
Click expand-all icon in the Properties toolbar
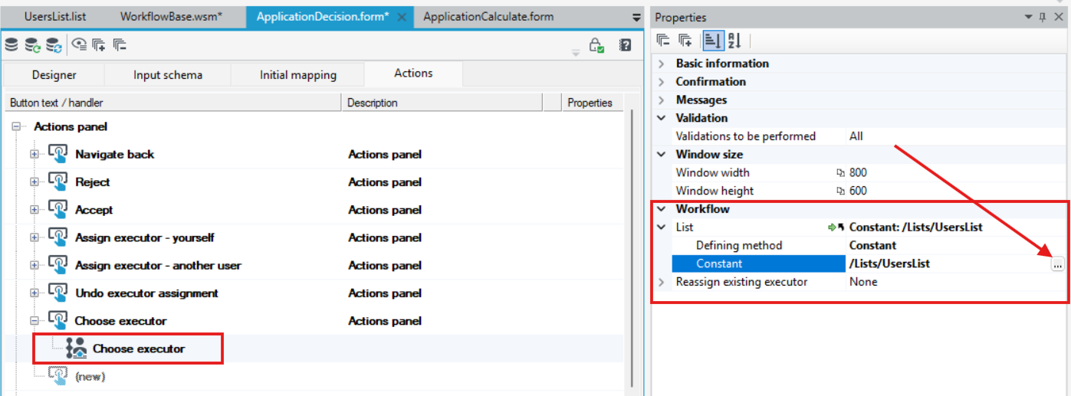[x=686, y=41]
